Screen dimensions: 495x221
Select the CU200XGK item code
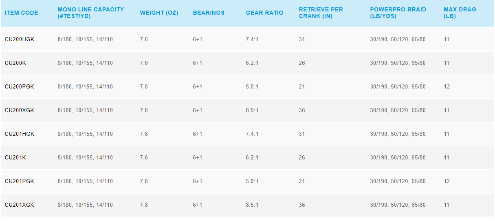20,110
